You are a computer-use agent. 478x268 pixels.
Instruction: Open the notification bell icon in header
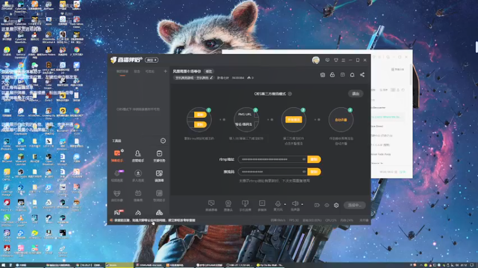352,75
